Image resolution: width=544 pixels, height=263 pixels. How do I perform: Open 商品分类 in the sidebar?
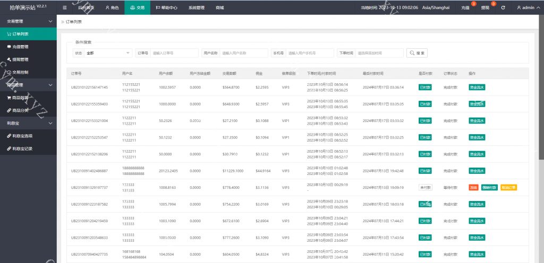tap(28, 110)
